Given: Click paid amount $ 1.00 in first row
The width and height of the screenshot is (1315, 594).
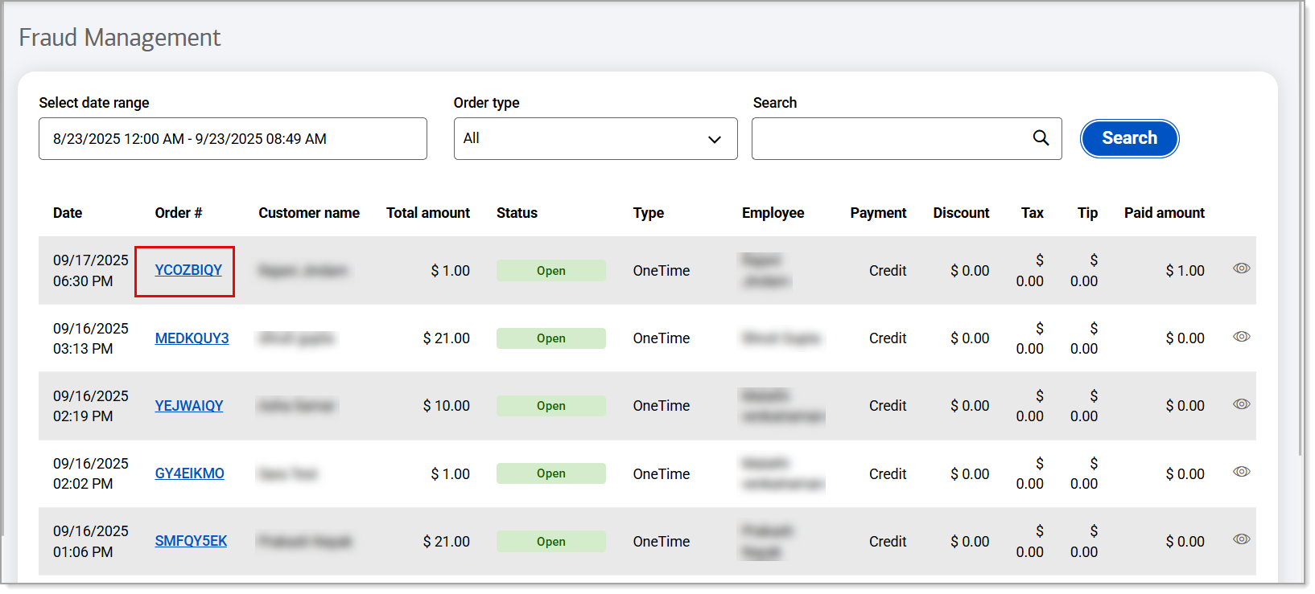Looking at the screenshot, I should click(x=1185, y=271).
